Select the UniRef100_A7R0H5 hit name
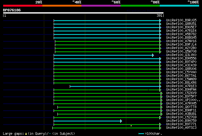The width and height of the screenshot is (202, 136). (x=181, y=104)
